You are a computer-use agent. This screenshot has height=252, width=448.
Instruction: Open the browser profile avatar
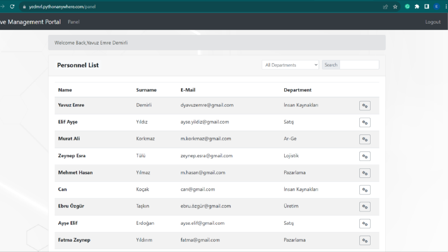(437, 7)
